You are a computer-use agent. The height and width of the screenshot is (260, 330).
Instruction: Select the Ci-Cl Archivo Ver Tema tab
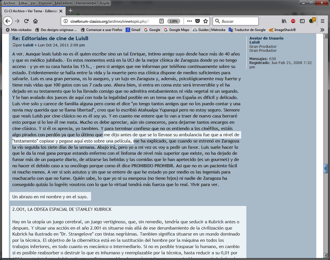pos(33,11)
